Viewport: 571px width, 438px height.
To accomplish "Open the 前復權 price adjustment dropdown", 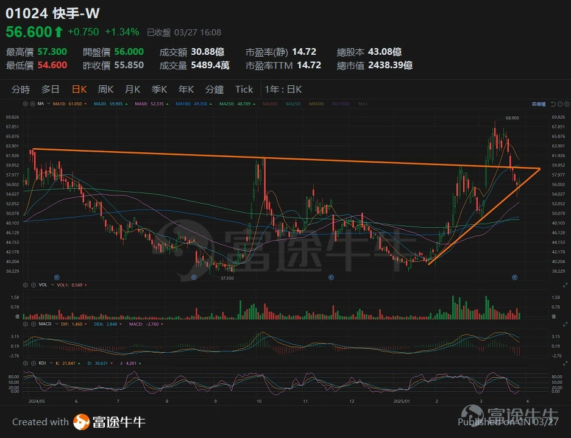I will click(x=539, y=104).
